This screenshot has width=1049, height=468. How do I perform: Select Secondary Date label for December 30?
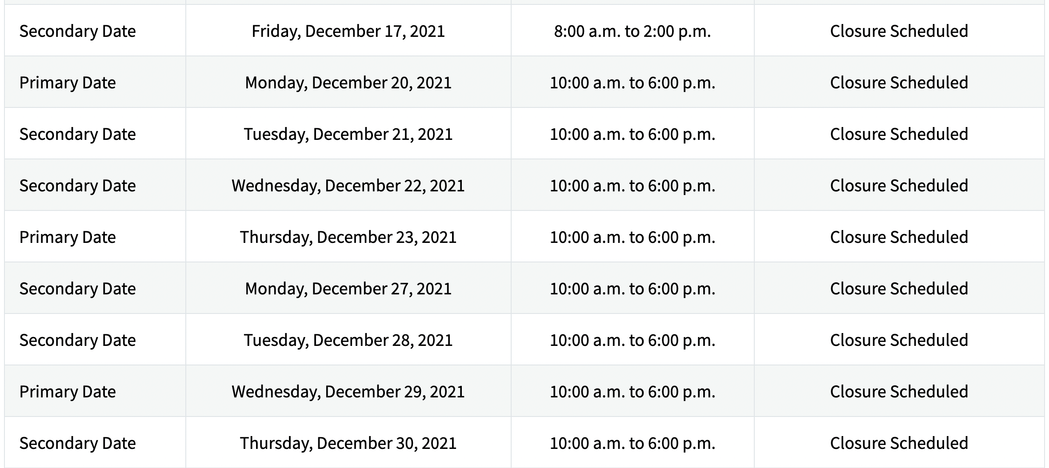tap(77, 443)
